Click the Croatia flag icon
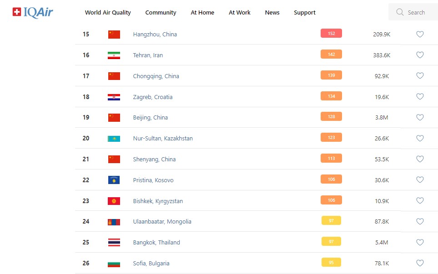 pos(114,97)
